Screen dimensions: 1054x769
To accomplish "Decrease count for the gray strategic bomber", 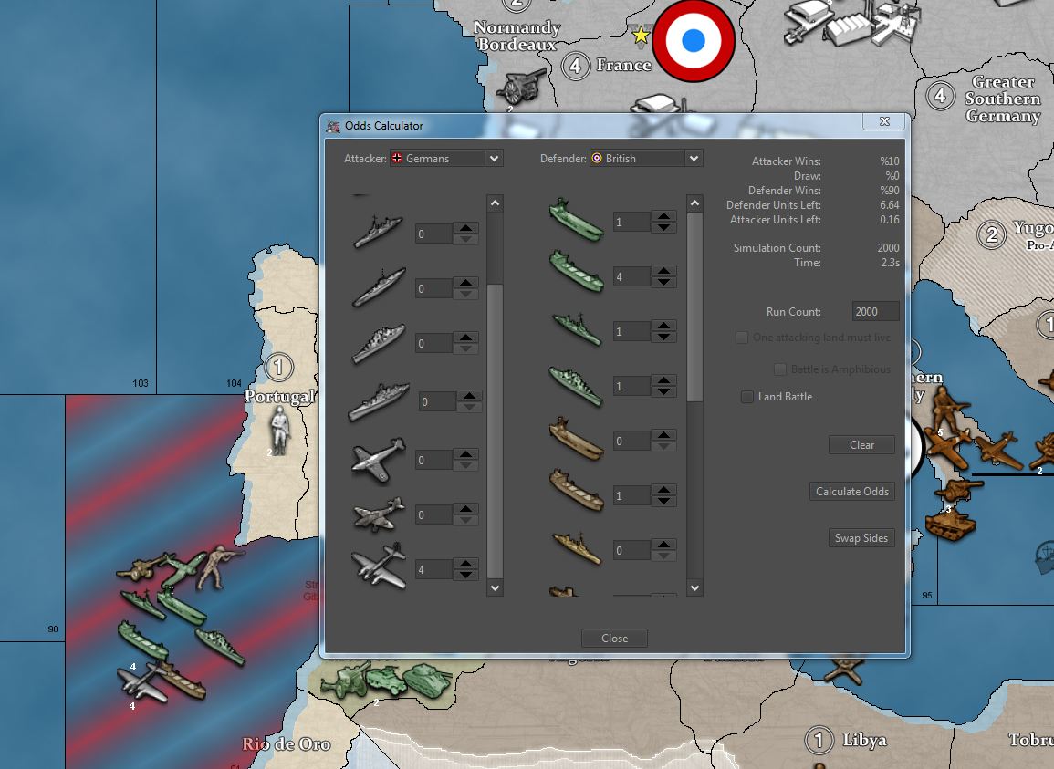I will pyautogui.click(x=465, y=575).
